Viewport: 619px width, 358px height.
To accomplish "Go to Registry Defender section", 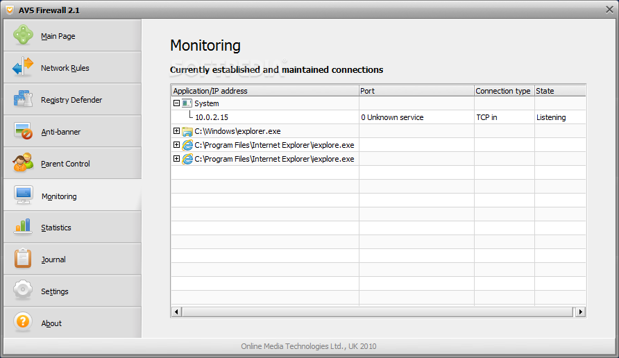I will pyautogui.click(x=72, y=99).
